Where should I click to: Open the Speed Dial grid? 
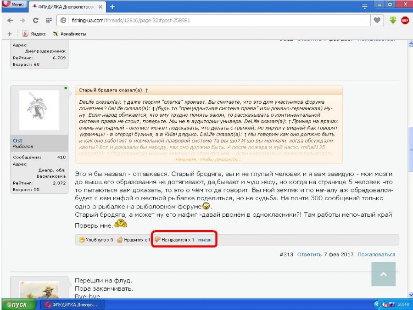point(49,21)
